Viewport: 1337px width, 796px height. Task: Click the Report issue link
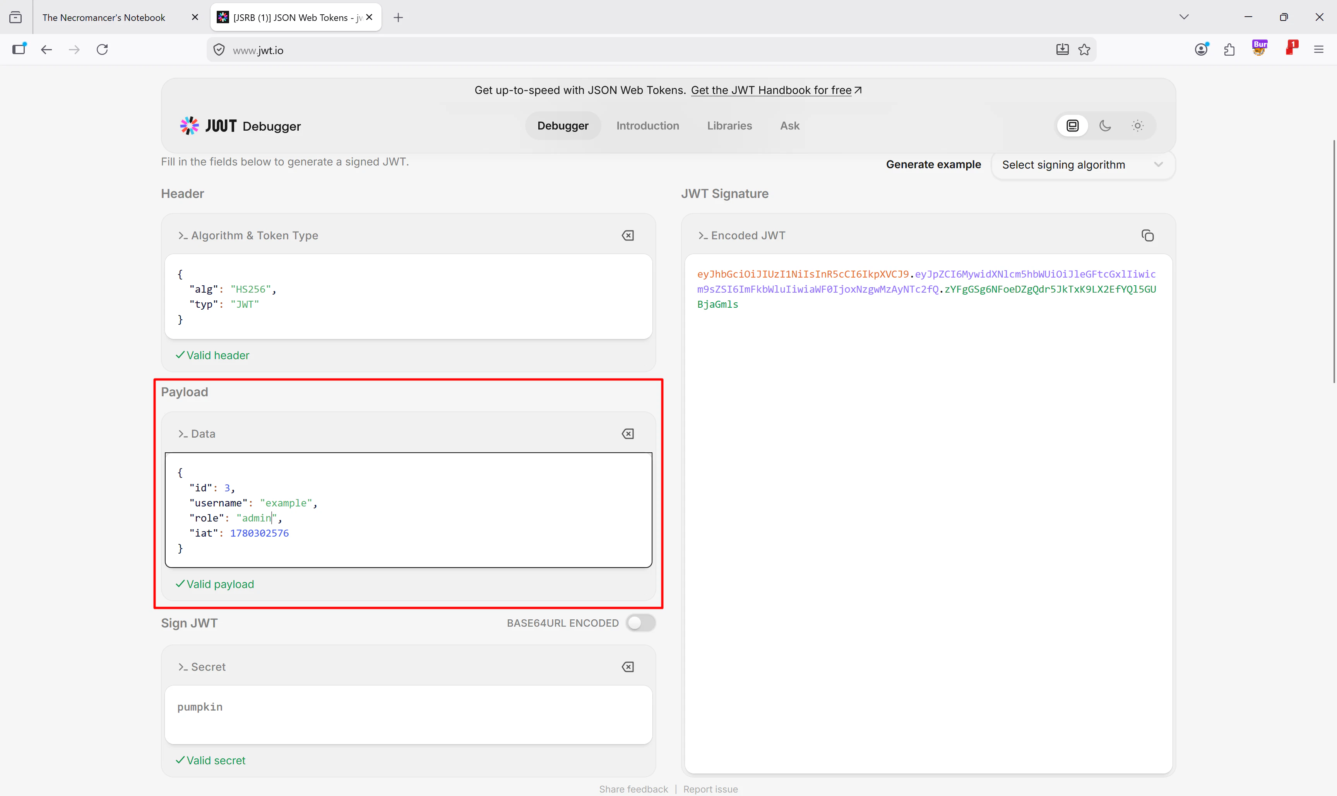(710, 789)
